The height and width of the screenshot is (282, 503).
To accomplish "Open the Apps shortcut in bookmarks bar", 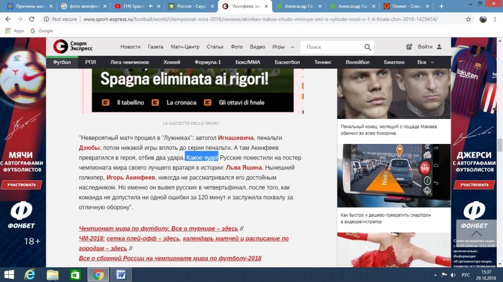I will click(x=14, y=31).
